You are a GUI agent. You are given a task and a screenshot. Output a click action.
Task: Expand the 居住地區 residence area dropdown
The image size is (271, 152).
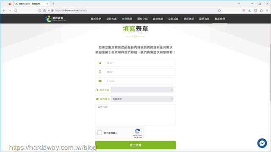click(142, 90)
